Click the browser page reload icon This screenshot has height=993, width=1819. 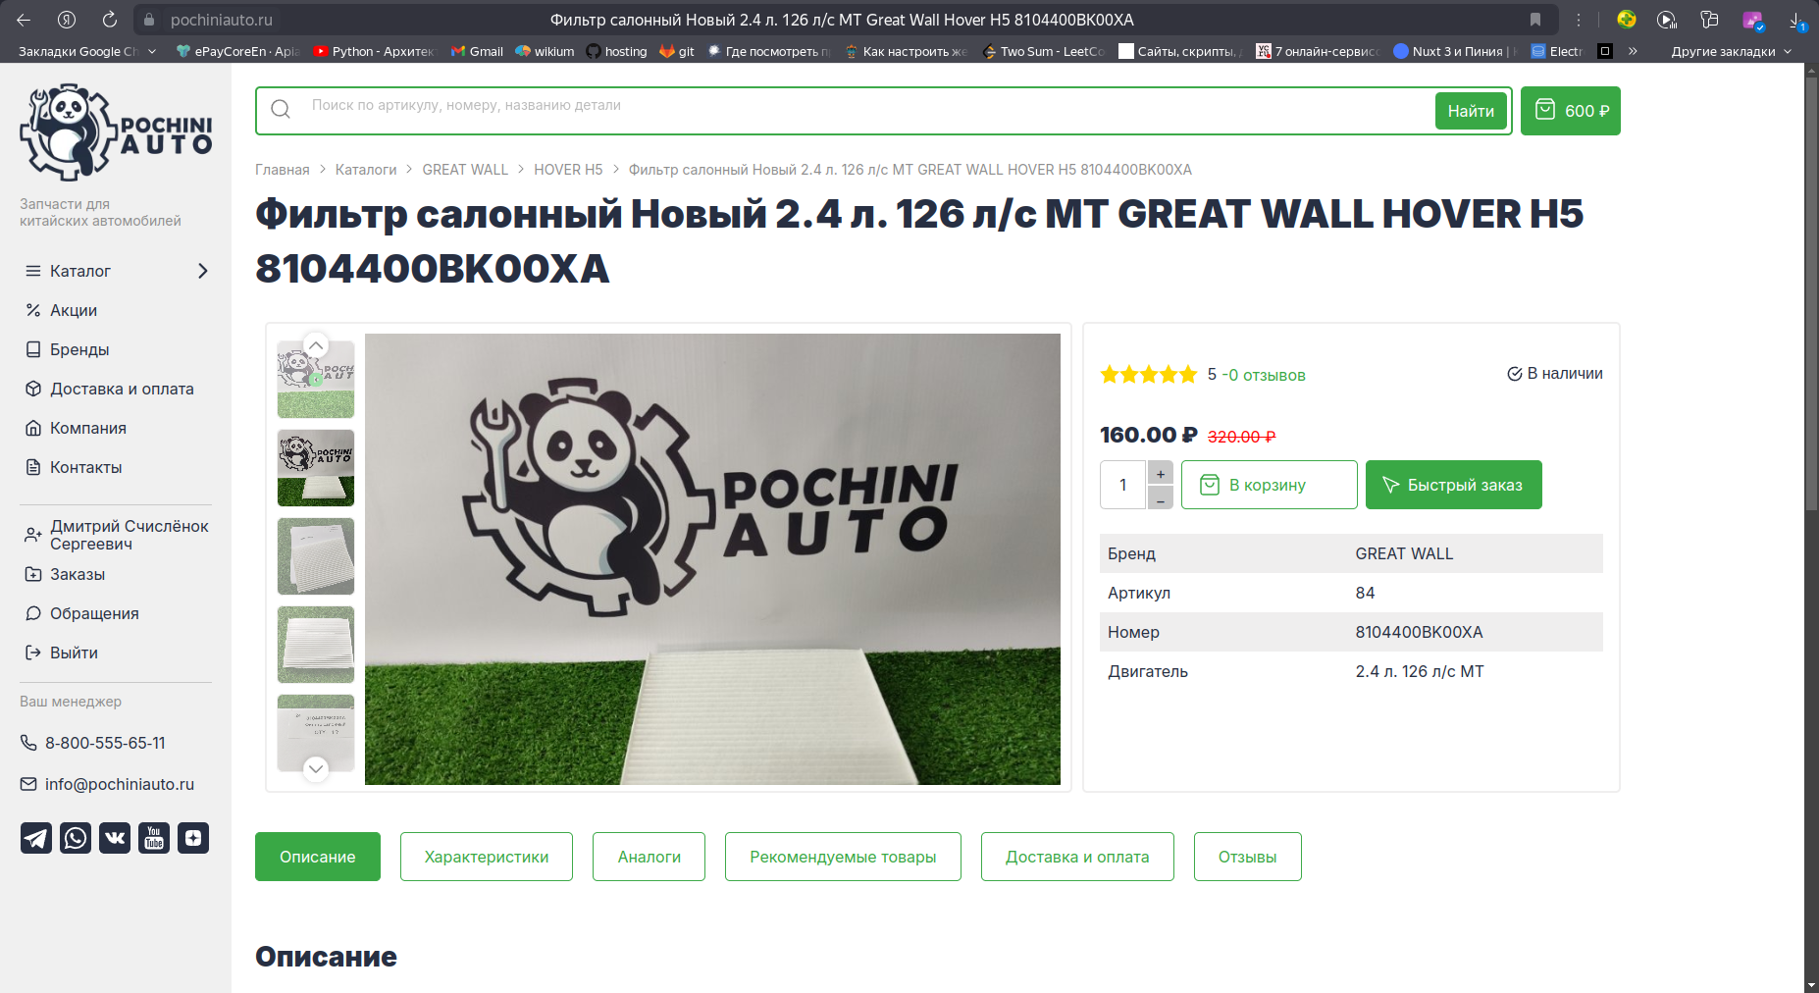point(110,20)
